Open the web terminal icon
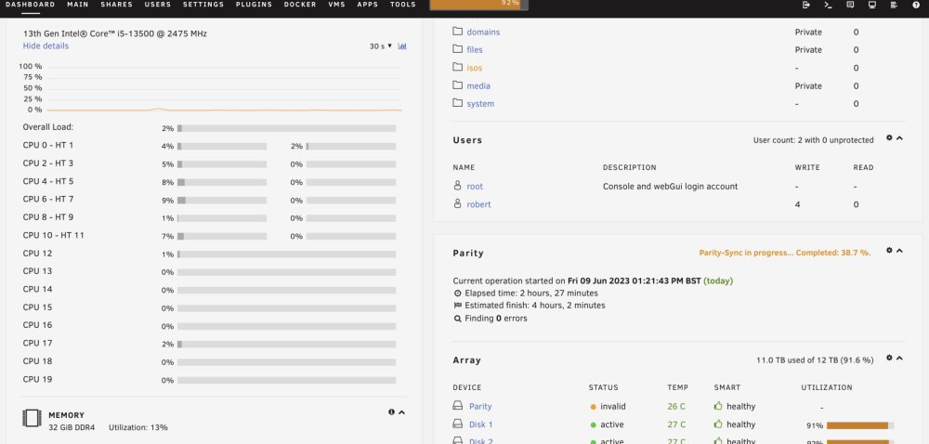Viewport: 929px width, 444px height. pos(829,5)
